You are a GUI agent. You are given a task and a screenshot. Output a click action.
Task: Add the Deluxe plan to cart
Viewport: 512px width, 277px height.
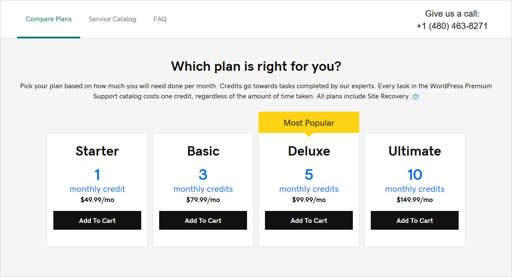coord(309,220)
